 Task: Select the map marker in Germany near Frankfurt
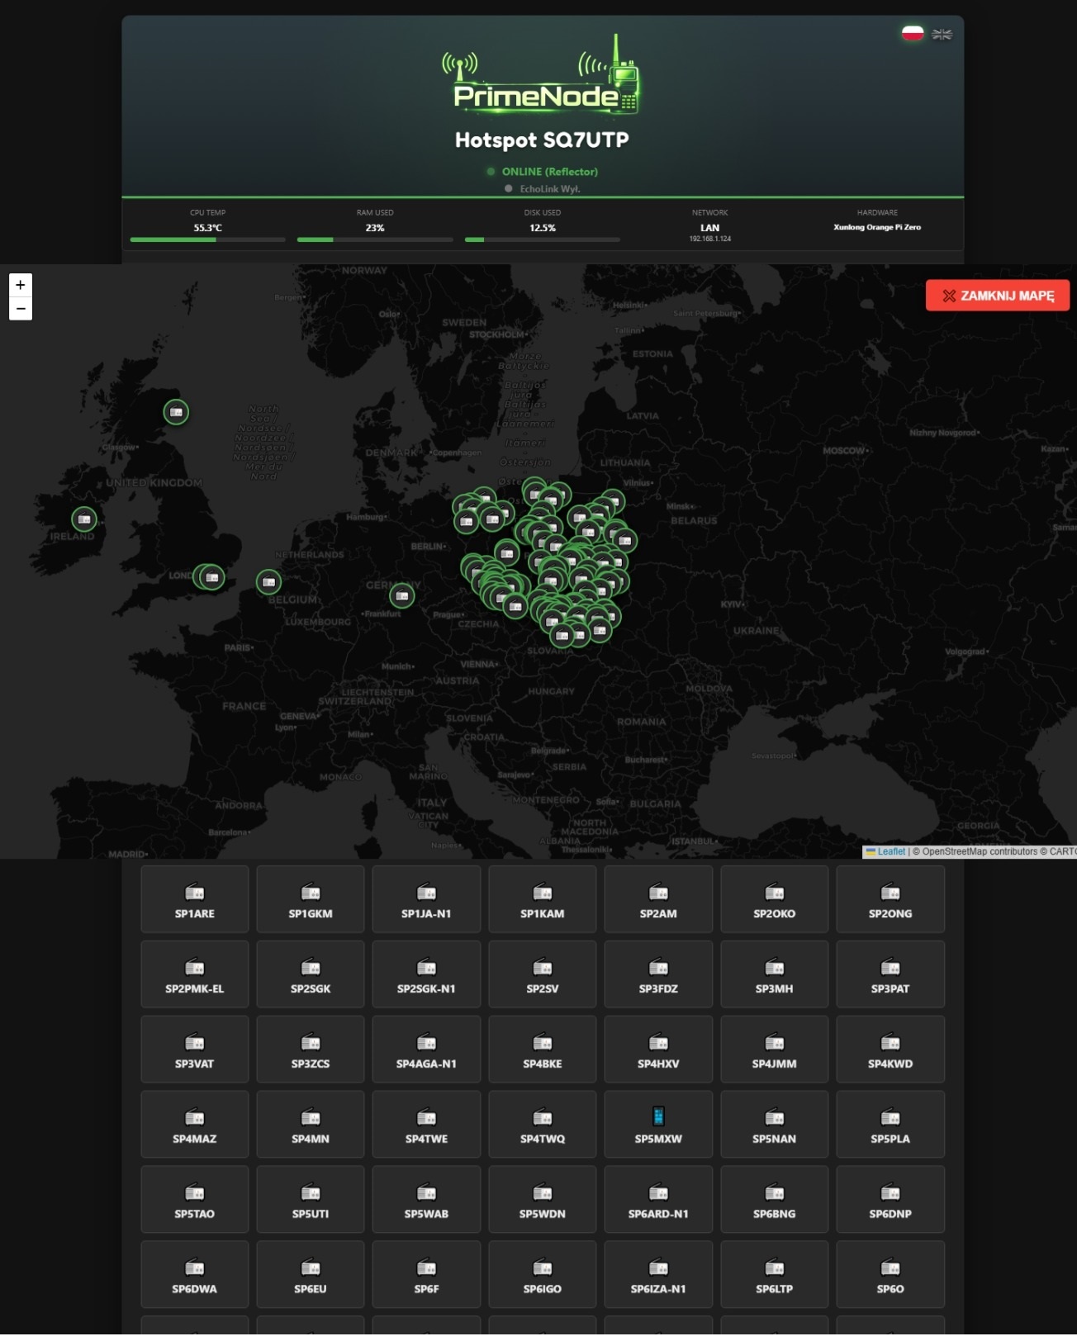point(402,595)
